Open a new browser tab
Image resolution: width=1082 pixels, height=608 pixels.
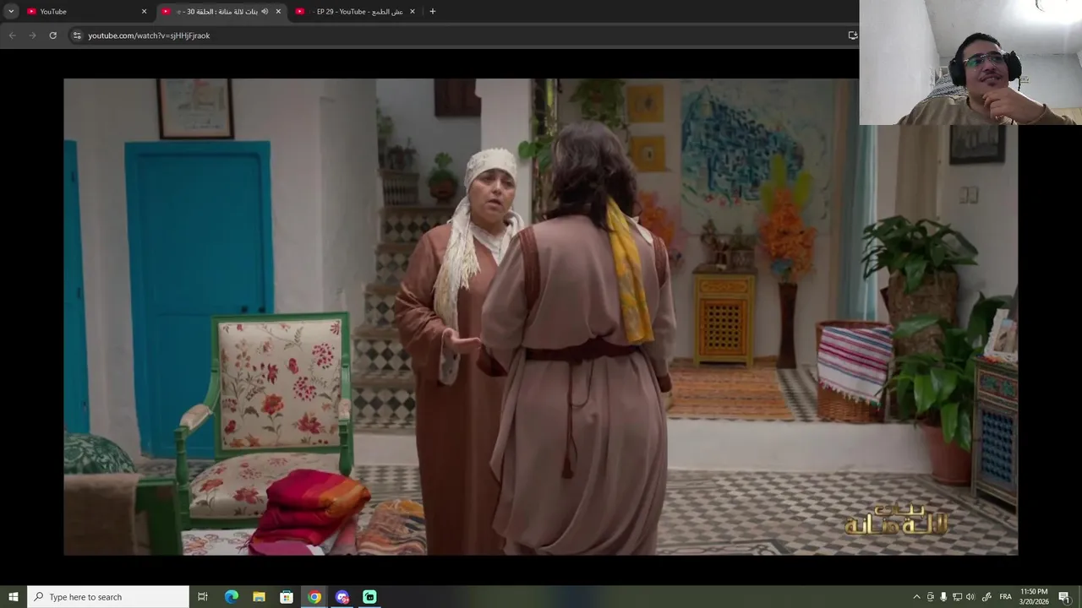pos(433,11)
